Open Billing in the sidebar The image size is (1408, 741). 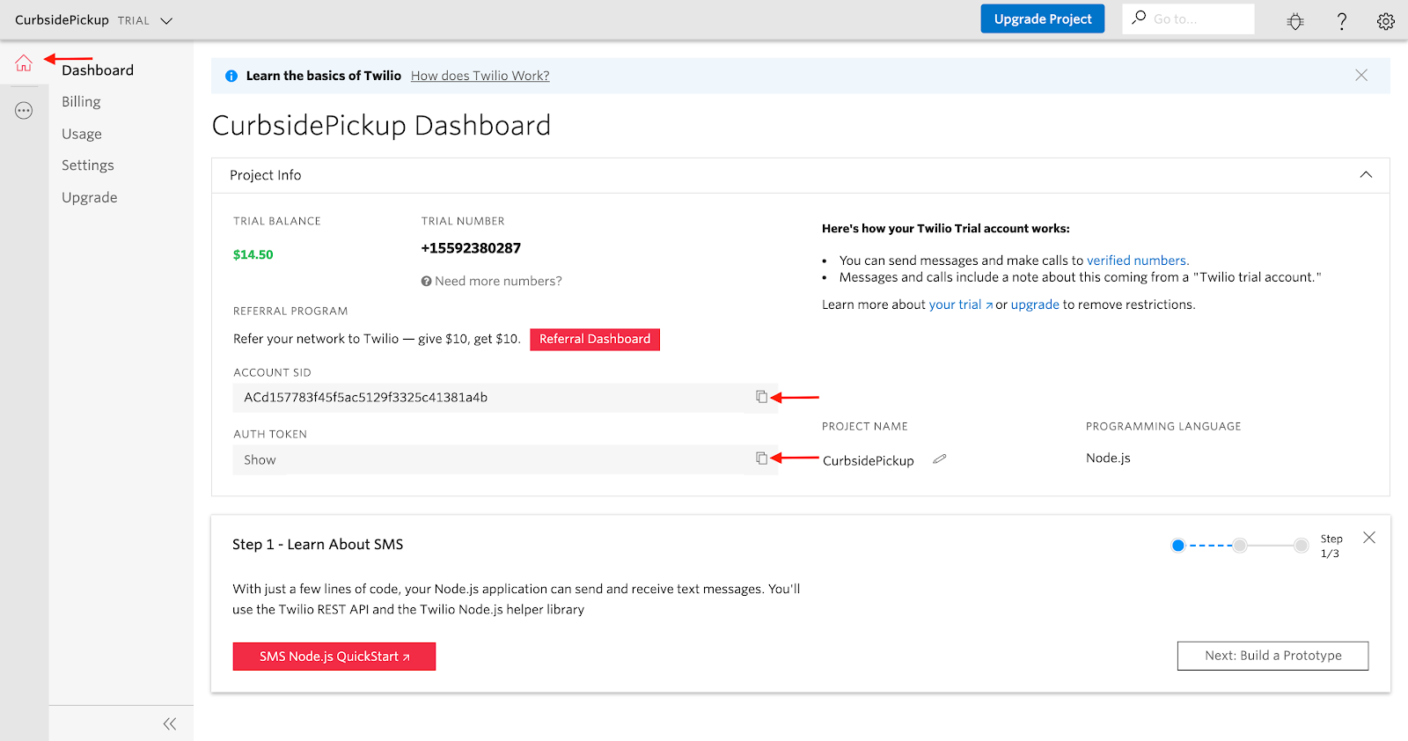pyautogui.click(x=81, y=102)
